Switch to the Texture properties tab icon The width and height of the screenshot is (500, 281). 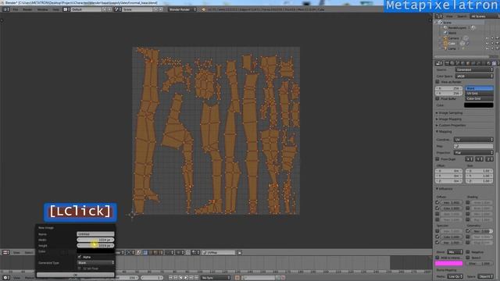(x=494, y=63)
